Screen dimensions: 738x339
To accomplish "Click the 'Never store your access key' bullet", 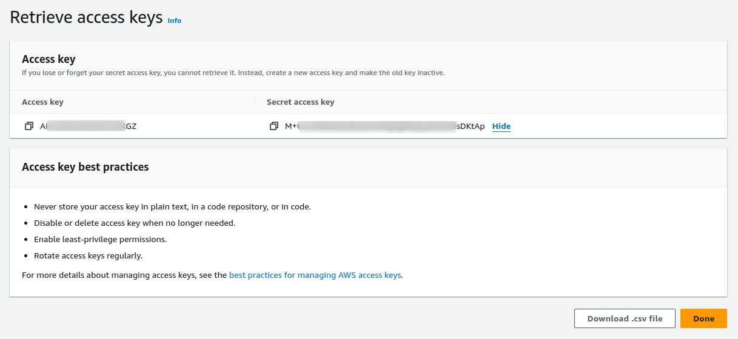I will pyautogui.click(x=172, y=206).
